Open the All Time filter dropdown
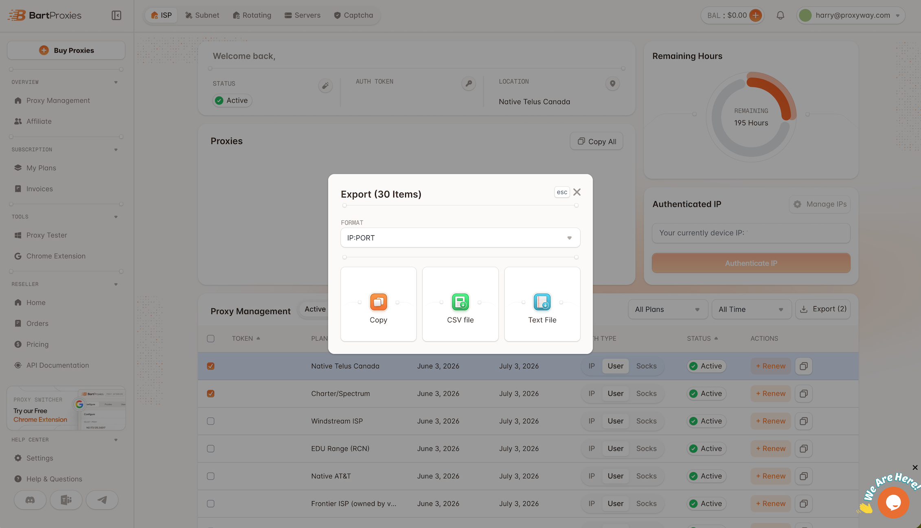The width and height of the screenshot is (921, 528). (751, 309)
